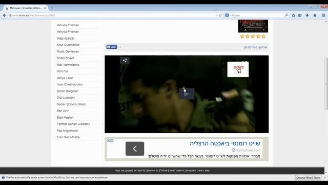
Task: Select the Movix.ws browser tab
Action: pos(25,8)
